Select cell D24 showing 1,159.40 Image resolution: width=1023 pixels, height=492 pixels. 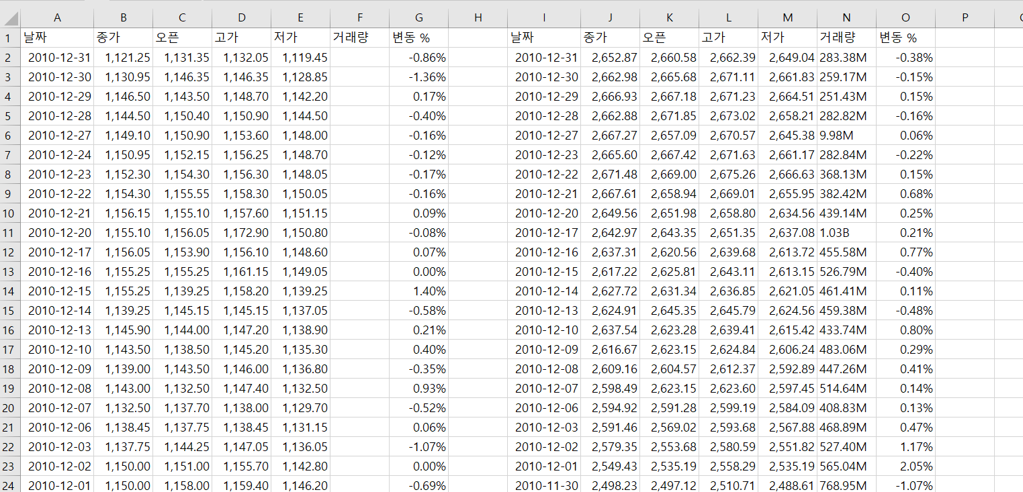pyautogui.click(x=242, y=485)
